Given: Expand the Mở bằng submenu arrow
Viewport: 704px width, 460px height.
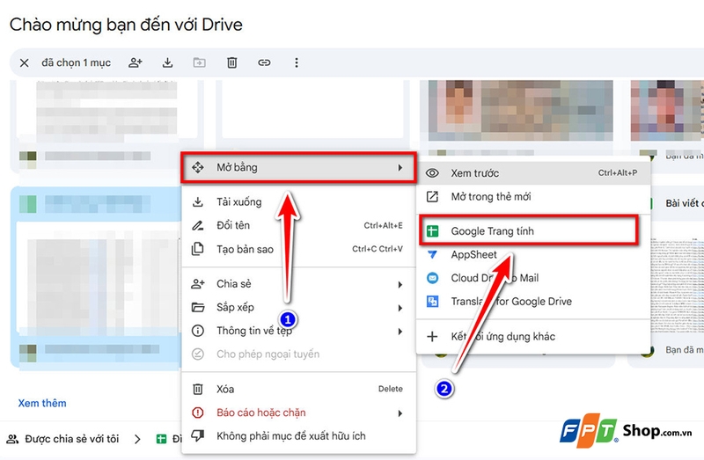Looking at the screenshot, I should (x=400, y=168).
